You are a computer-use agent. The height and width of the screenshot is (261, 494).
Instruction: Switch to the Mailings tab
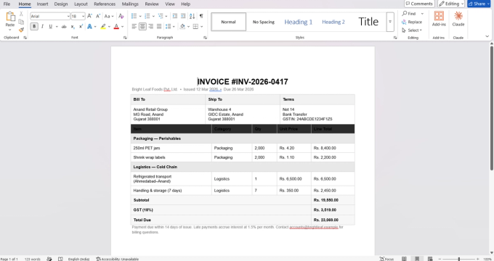tap(130, 4)
